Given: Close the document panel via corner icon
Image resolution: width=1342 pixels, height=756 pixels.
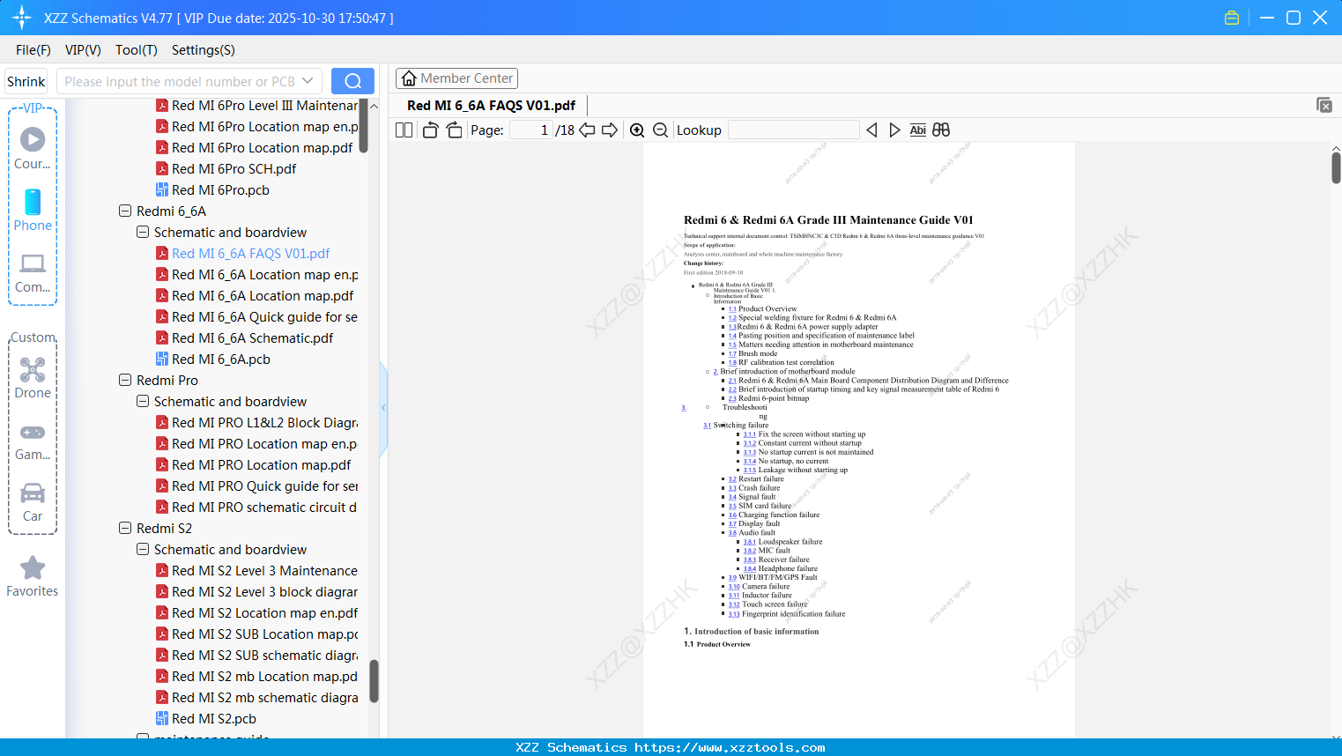Looking at the screenshot, I should tap(1324, 105).
